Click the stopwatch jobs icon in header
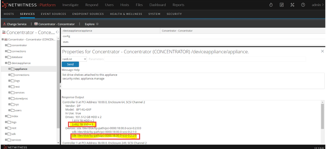326x149 pixels. [x=271, y=5]
